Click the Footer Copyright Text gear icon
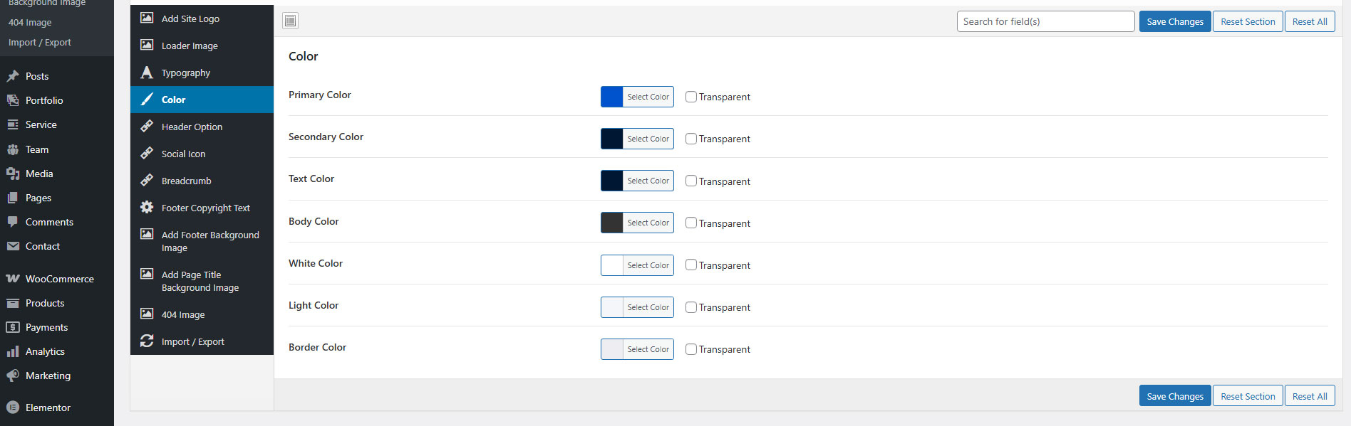This screenshot has width=1351, height=426. coord(147,207)
